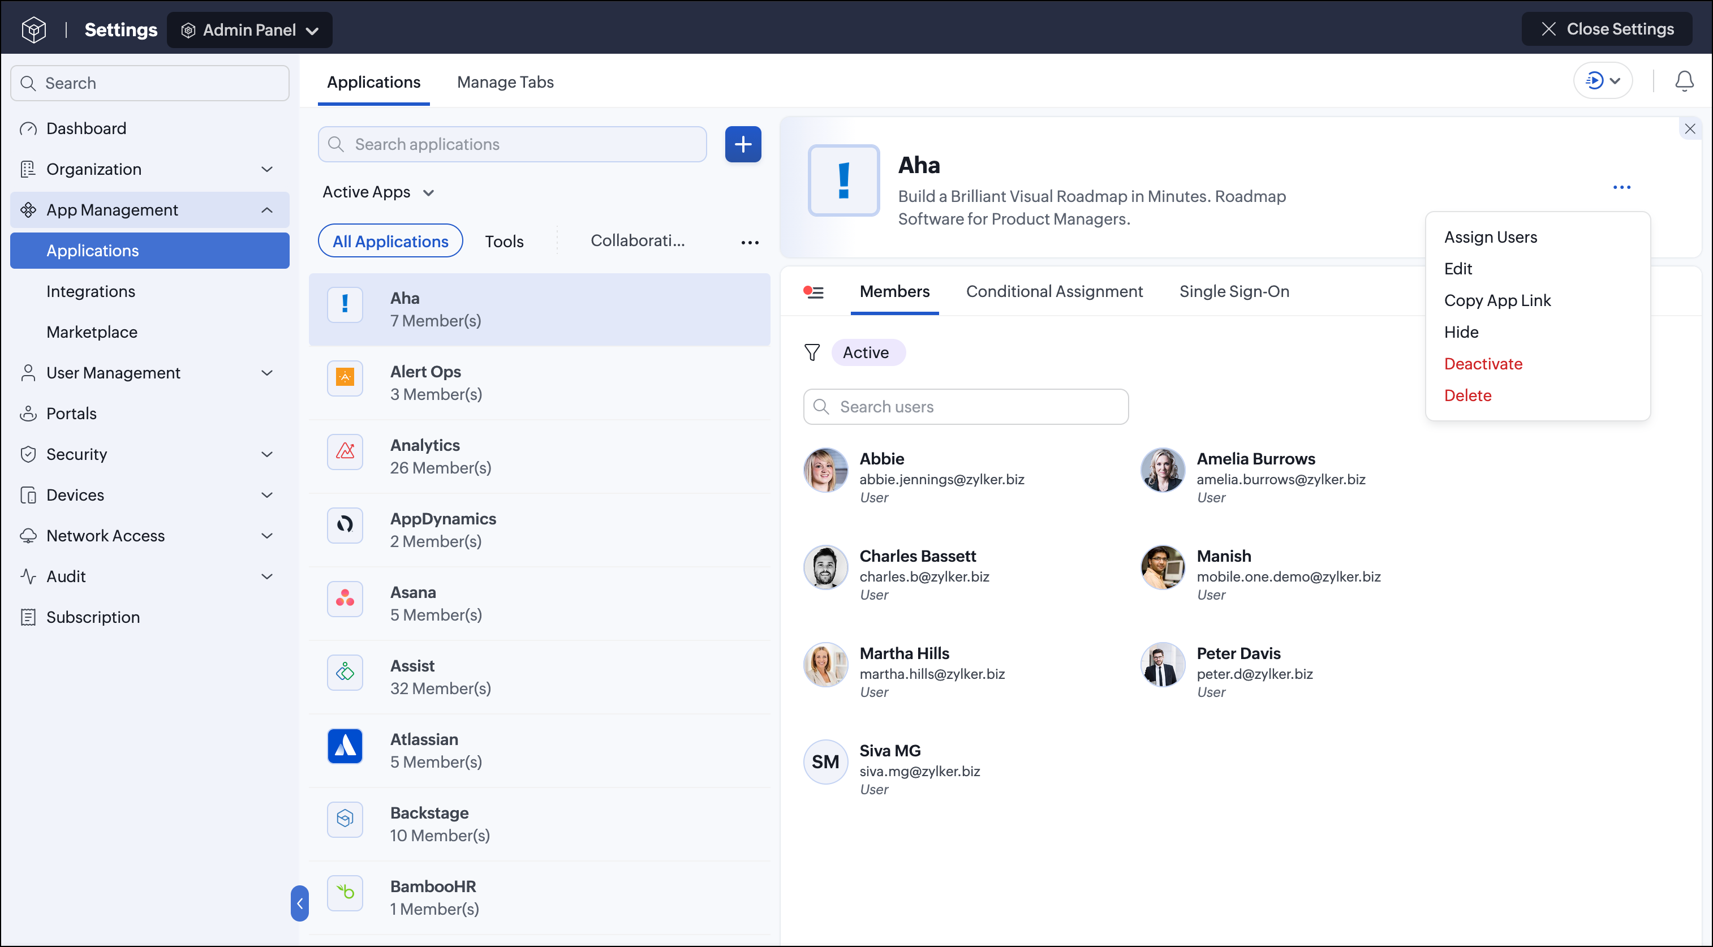Expand the User Management section
The image size is (1713, 947).
150,373
